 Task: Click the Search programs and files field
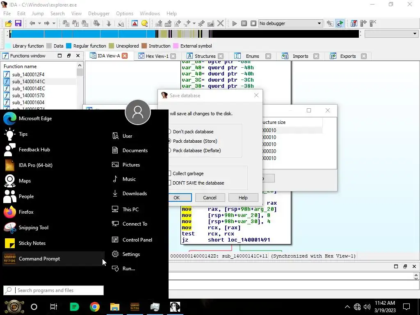click(x=54, y=290)
